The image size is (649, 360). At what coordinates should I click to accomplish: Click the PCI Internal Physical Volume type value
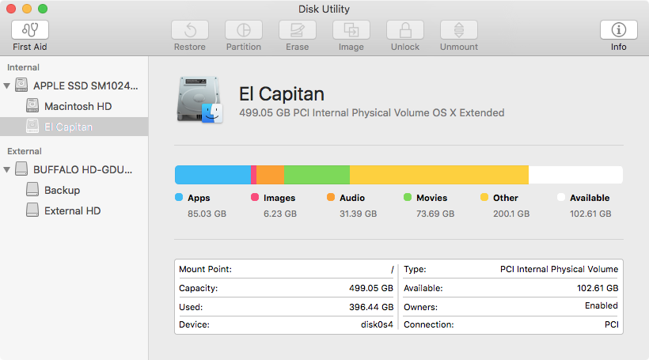click(x=560, y=269)
